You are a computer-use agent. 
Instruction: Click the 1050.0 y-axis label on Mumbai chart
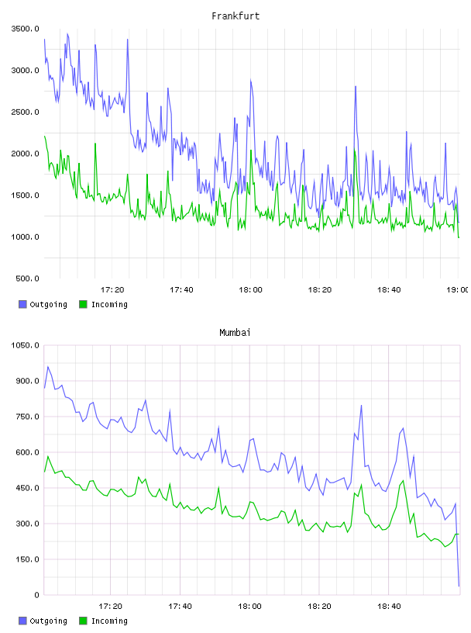[26, 345]
